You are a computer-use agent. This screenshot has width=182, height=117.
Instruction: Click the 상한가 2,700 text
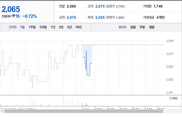tap(115, 6)
